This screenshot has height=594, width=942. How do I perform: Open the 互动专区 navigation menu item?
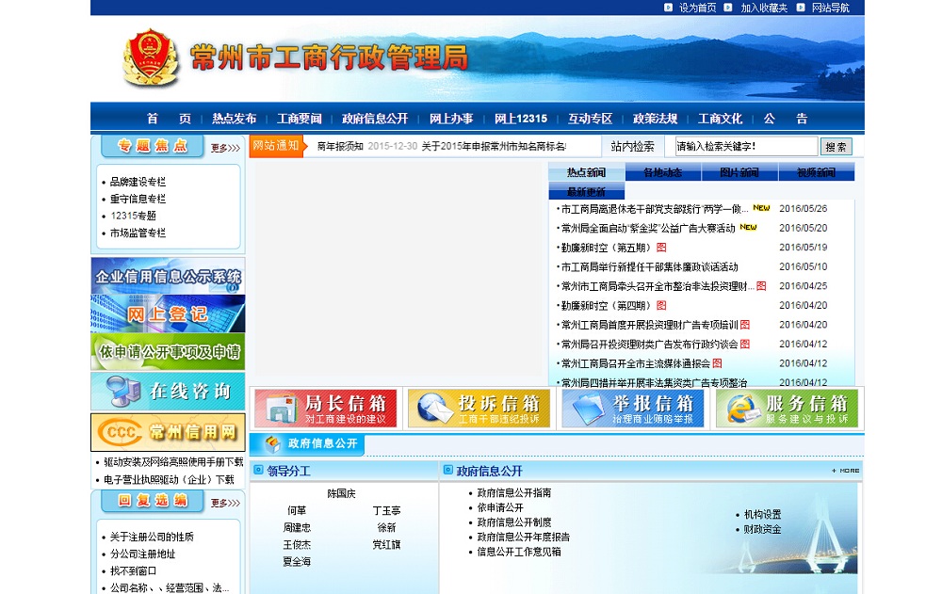[x=590, y=119]
